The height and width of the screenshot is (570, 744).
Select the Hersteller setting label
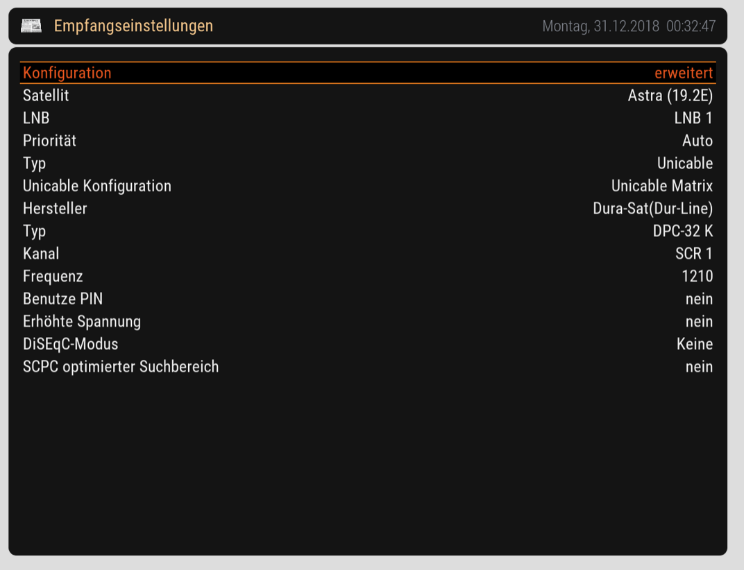55,209
